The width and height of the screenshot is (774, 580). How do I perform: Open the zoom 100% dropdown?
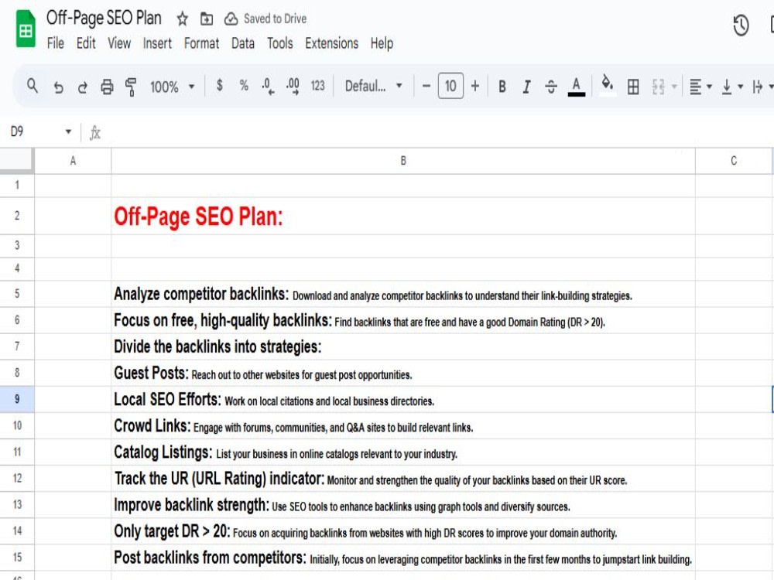pos(173,87)
